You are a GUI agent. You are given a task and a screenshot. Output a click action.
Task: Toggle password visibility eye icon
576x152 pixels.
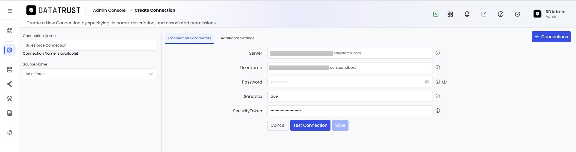tap(427, 82)
